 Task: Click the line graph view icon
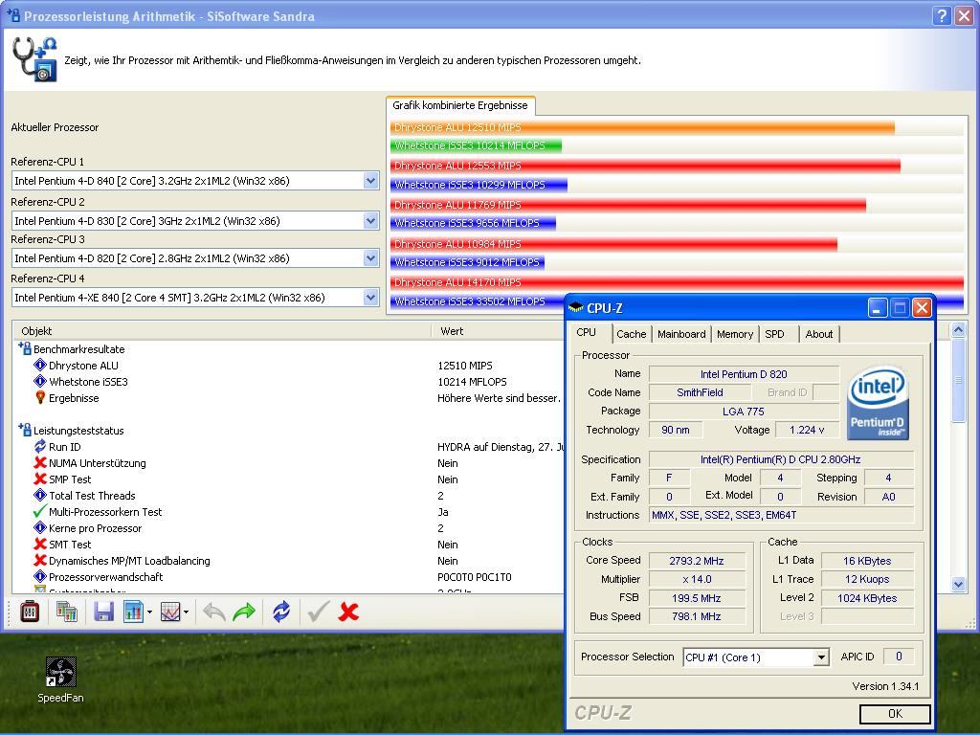pos(170,612)
